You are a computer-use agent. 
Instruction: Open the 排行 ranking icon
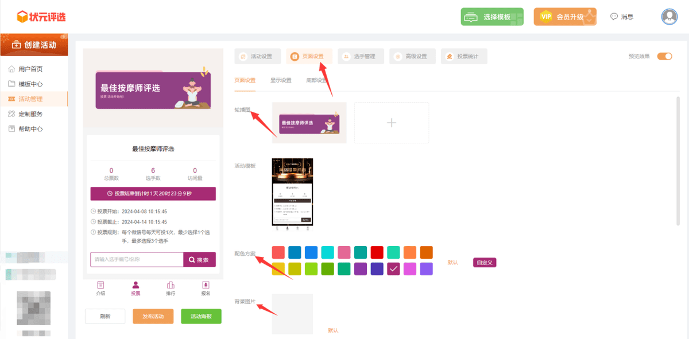point(171,285)
